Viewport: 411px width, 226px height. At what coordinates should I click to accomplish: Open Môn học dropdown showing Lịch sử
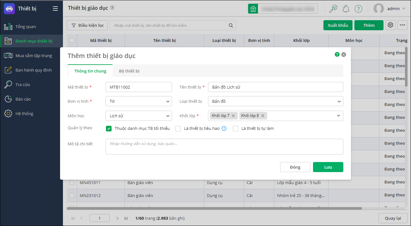tap(139, 116)
